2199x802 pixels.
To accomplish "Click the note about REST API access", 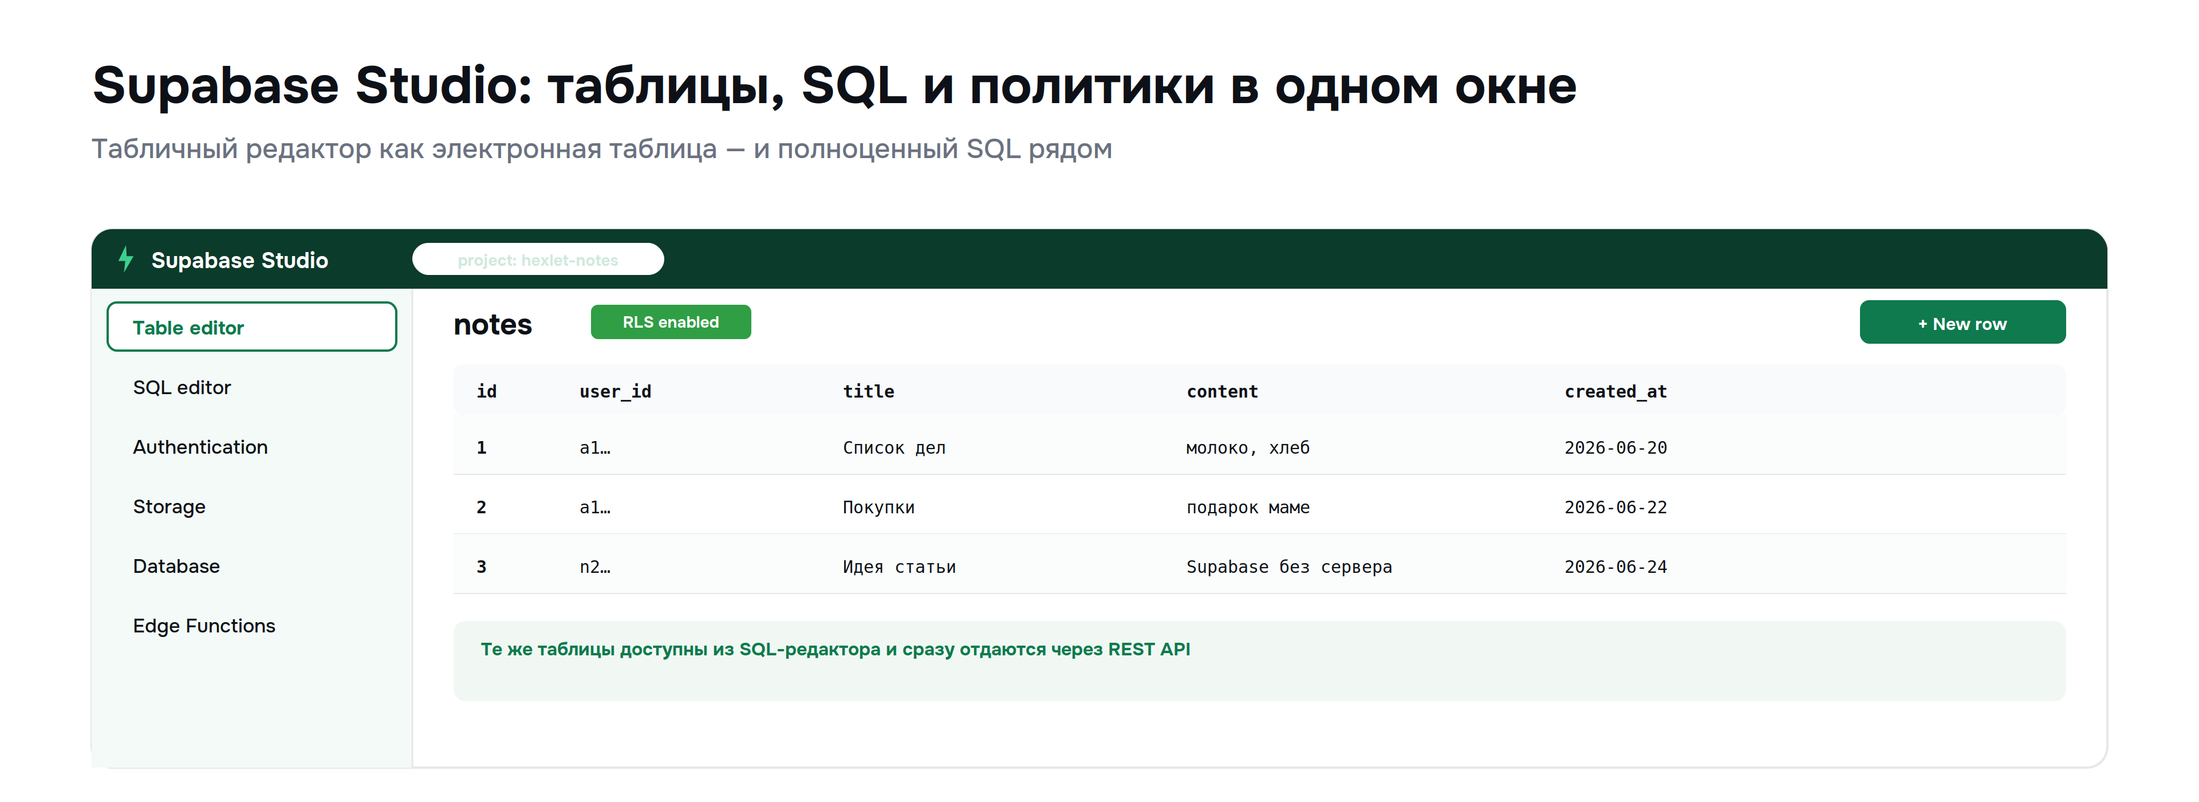I will click(835, 649).
